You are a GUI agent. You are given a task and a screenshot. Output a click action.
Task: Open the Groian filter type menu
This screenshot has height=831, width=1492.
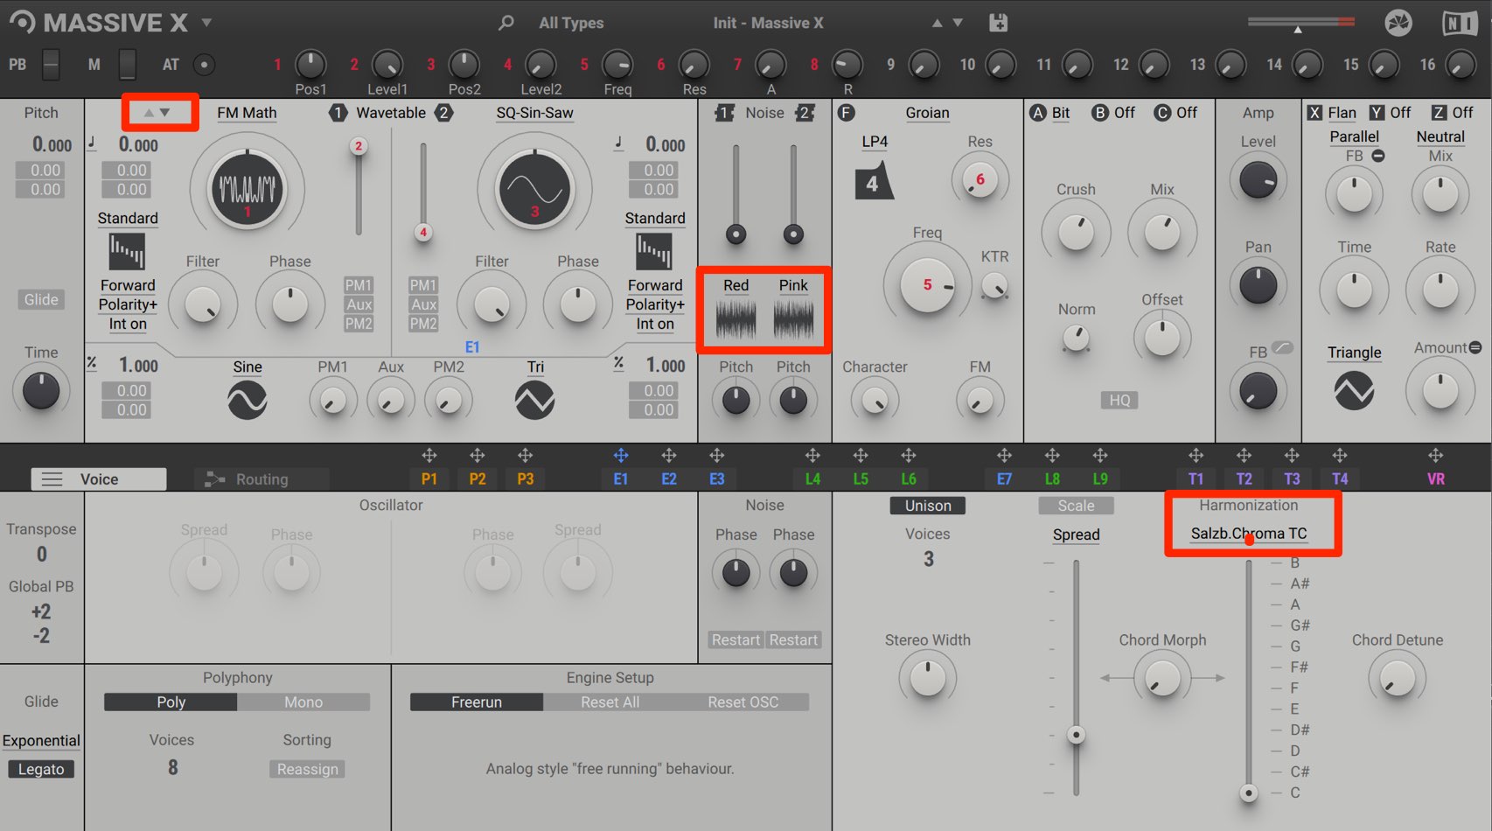click(927, 113)
